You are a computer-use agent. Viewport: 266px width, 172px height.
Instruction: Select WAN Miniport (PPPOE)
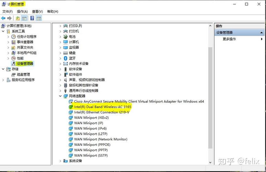92,145
